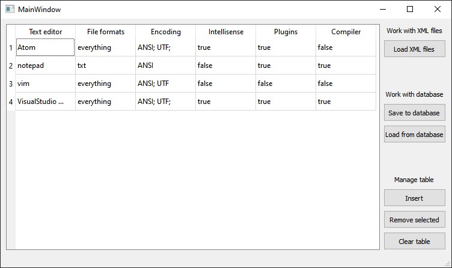
Task: Select Atom's Compiler false cell
Action: pyautogui.click(x=346, y=47)
